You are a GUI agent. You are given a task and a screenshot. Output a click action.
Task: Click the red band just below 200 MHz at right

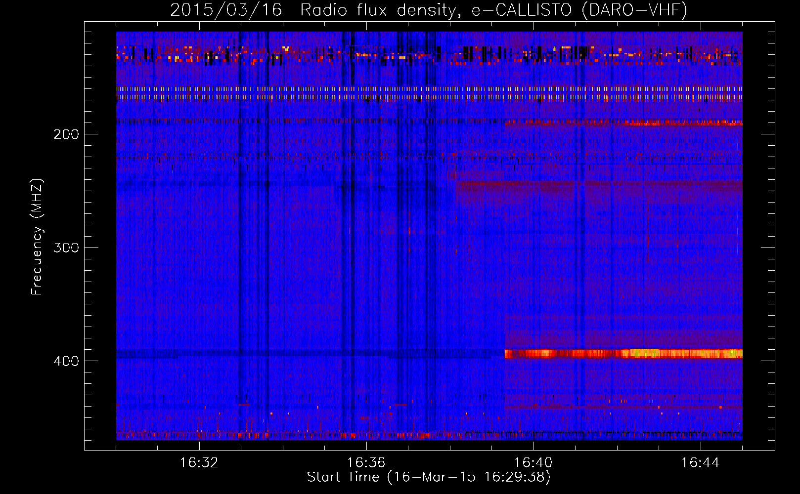click(x=623, y=123)
